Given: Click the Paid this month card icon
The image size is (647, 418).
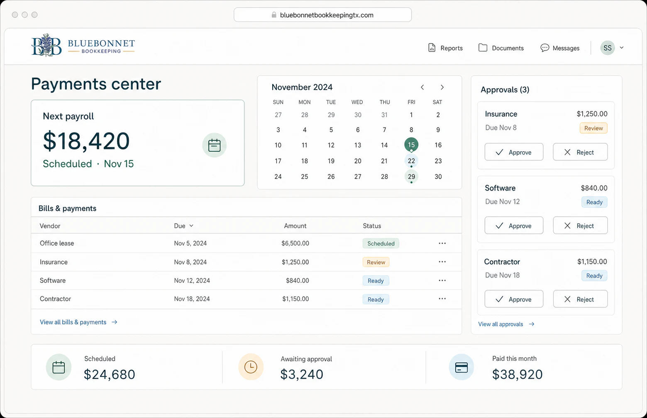Looking at the screenshot, I should (461, 367).
